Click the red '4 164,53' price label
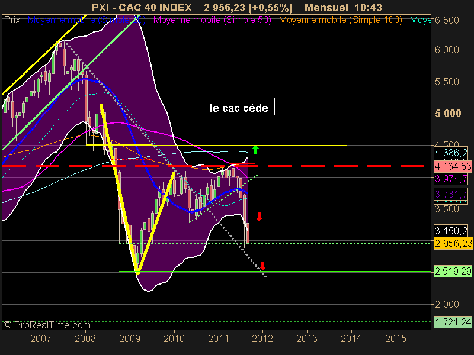The height and width of the screenshot is (355, 474). pos(453,166)
